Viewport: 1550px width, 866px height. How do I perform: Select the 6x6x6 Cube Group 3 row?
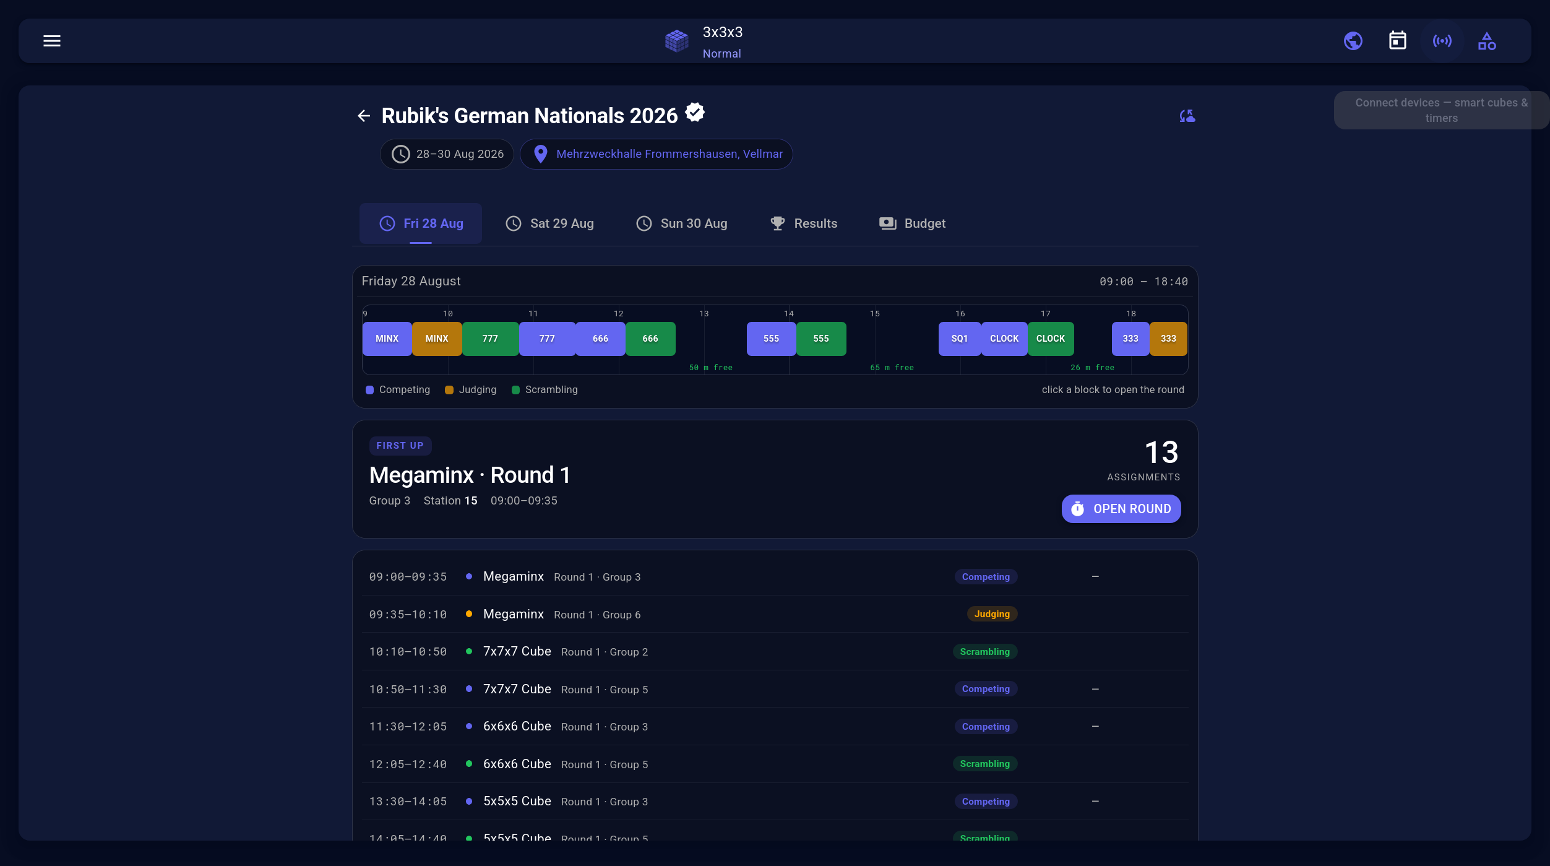pyautogui.click(x=775, y=727)
